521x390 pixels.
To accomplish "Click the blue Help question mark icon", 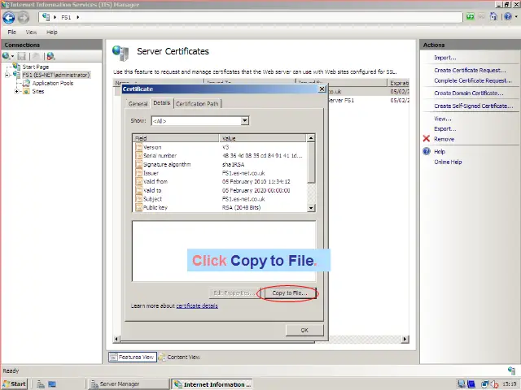I will [427, 151].
